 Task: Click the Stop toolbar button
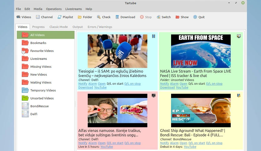146,17
